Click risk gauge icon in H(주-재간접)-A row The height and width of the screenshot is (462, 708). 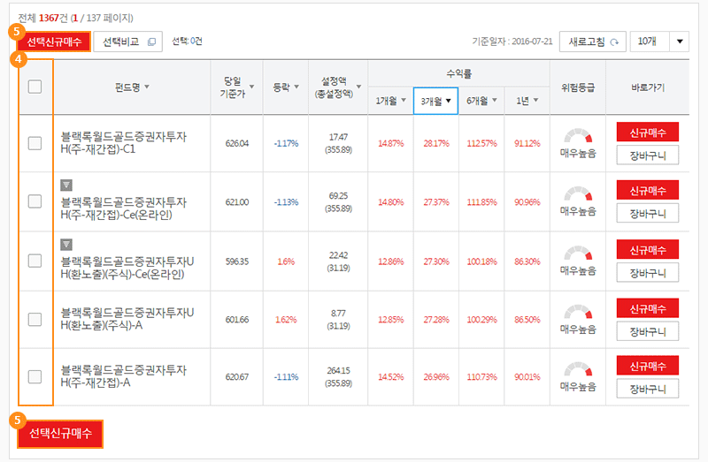[x=578, y=369]
